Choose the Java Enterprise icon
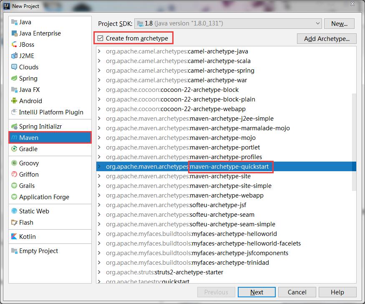The width and height of the screenshot is (365, 304). point(14,33)
